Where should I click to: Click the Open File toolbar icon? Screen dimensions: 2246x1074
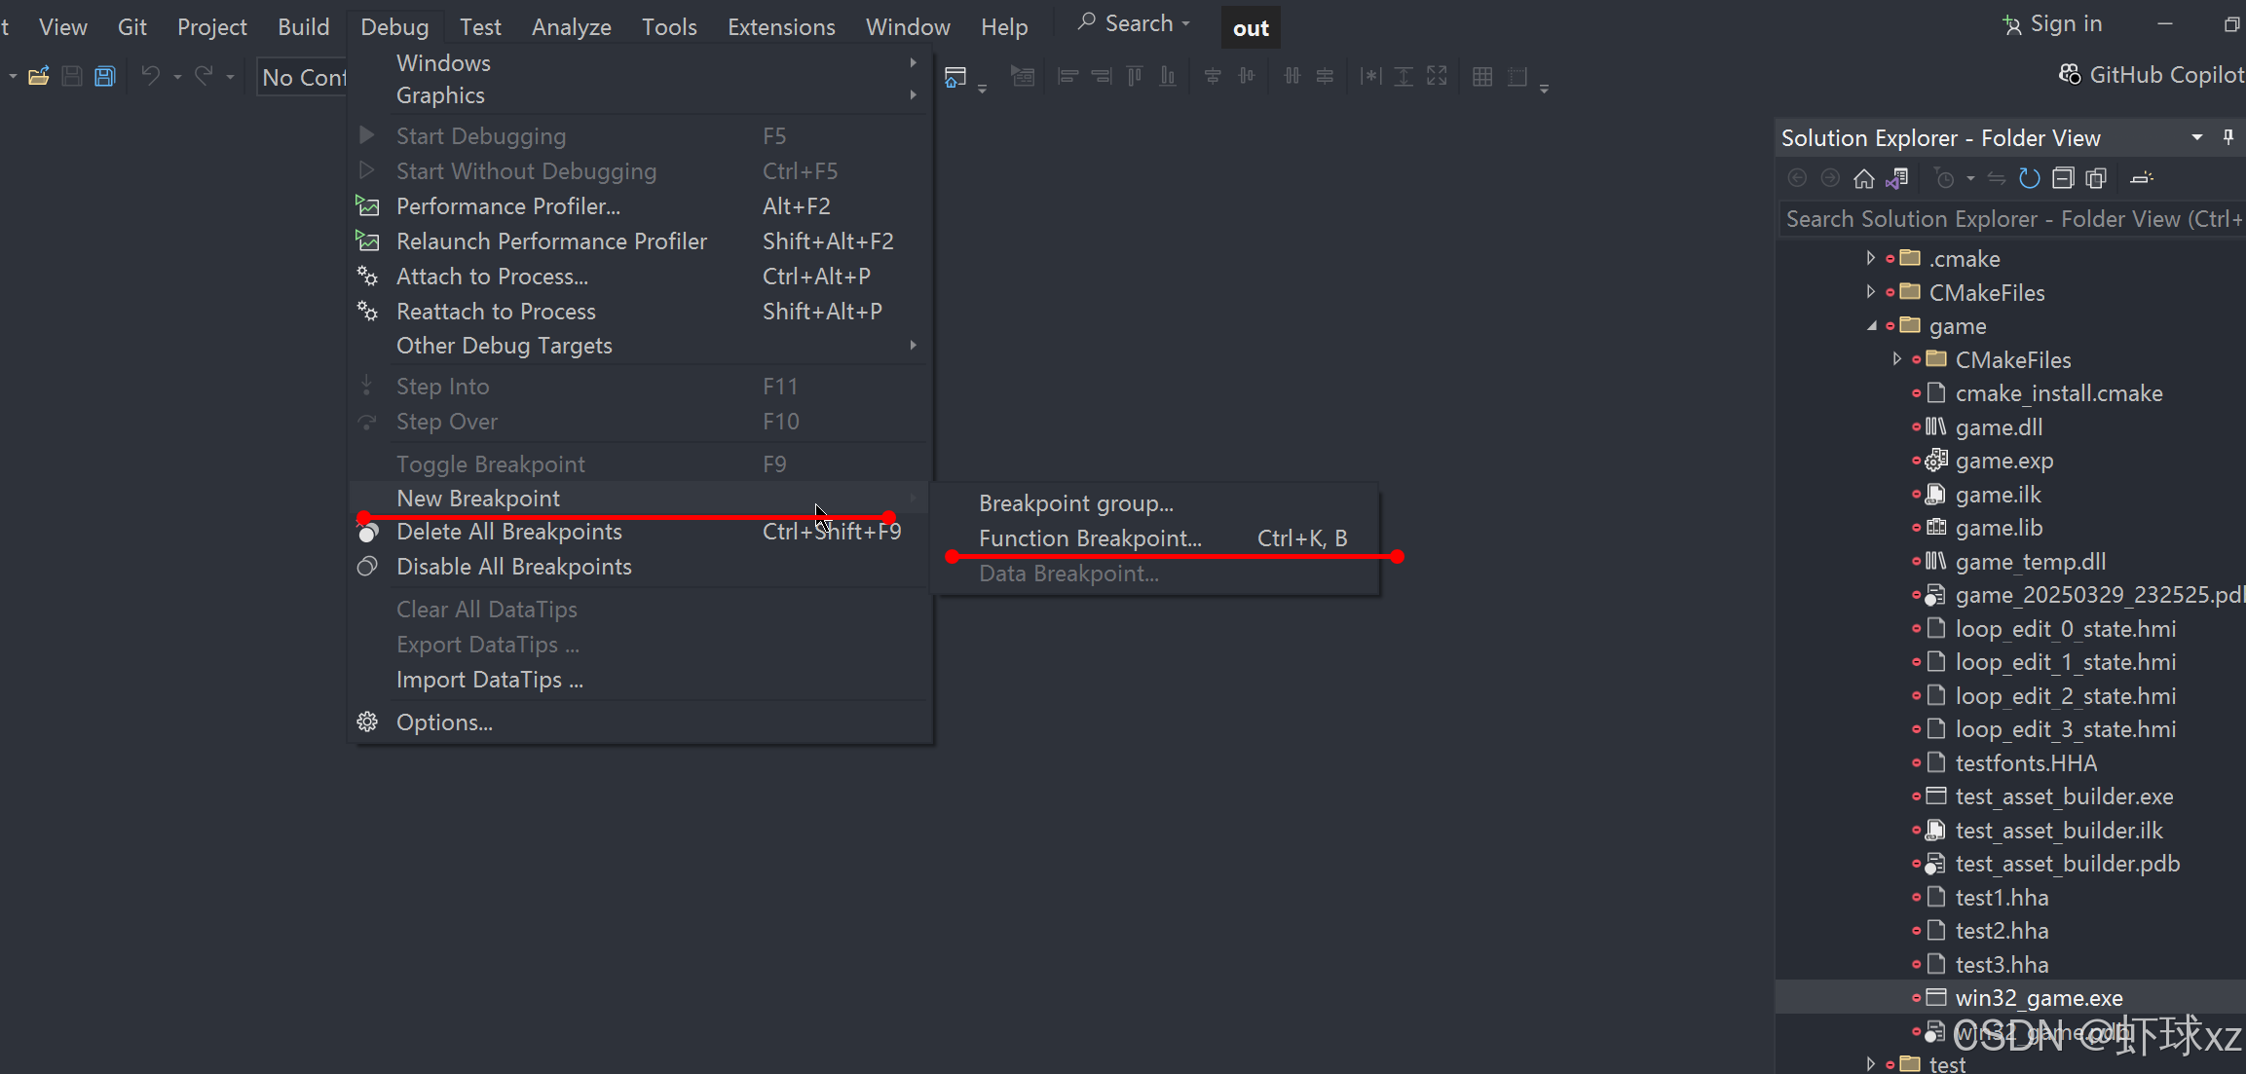[39, 76]
